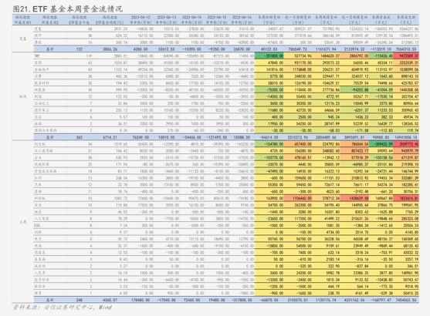430x316 pixels.
Task: Click the subtotal cell 3310212.96
Action: click(x=297, y=137)
